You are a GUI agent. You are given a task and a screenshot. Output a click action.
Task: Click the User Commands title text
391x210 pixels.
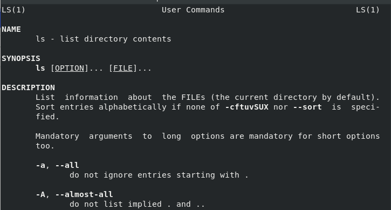[x=193, y=10]
